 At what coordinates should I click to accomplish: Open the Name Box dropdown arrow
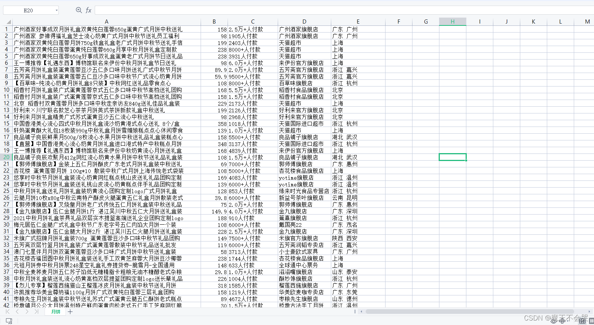click(57, 10)
